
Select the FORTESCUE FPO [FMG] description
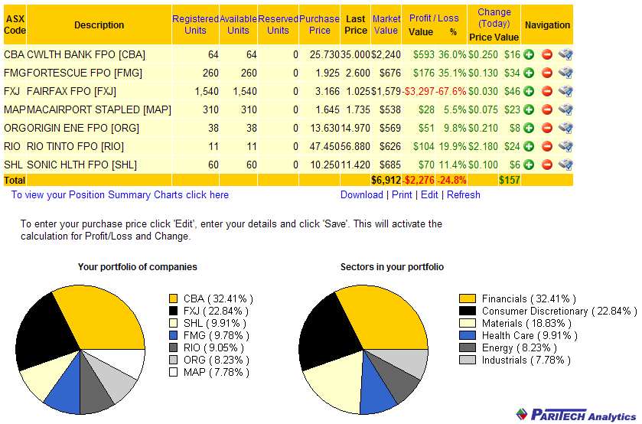(84, 73)
